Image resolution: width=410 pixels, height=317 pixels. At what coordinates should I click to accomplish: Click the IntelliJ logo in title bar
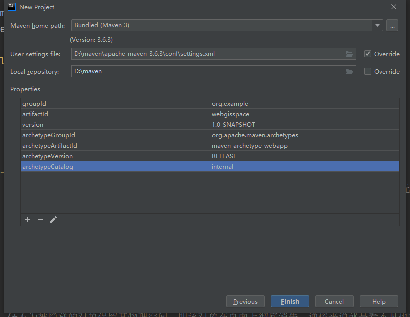coord(12,7)
